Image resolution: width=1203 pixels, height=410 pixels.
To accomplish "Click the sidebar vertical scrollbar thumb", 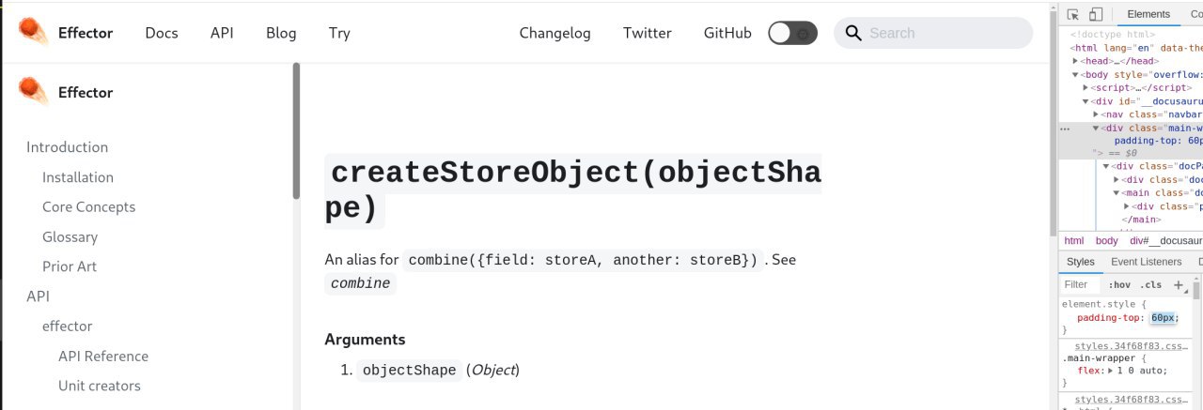I will (296, 131).
